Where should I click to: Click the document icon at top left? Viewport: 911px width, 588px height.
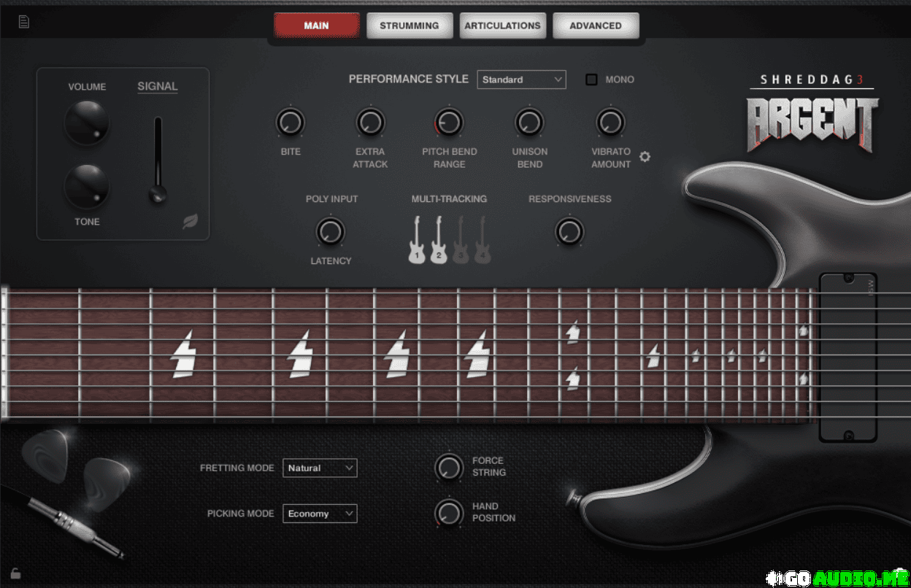coord(24,22)
